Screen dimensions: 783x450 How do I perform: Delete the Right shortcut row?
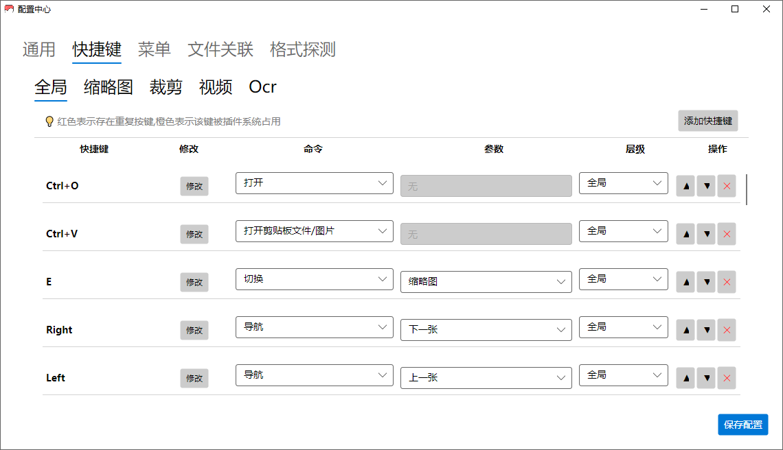tap(727, 330)
